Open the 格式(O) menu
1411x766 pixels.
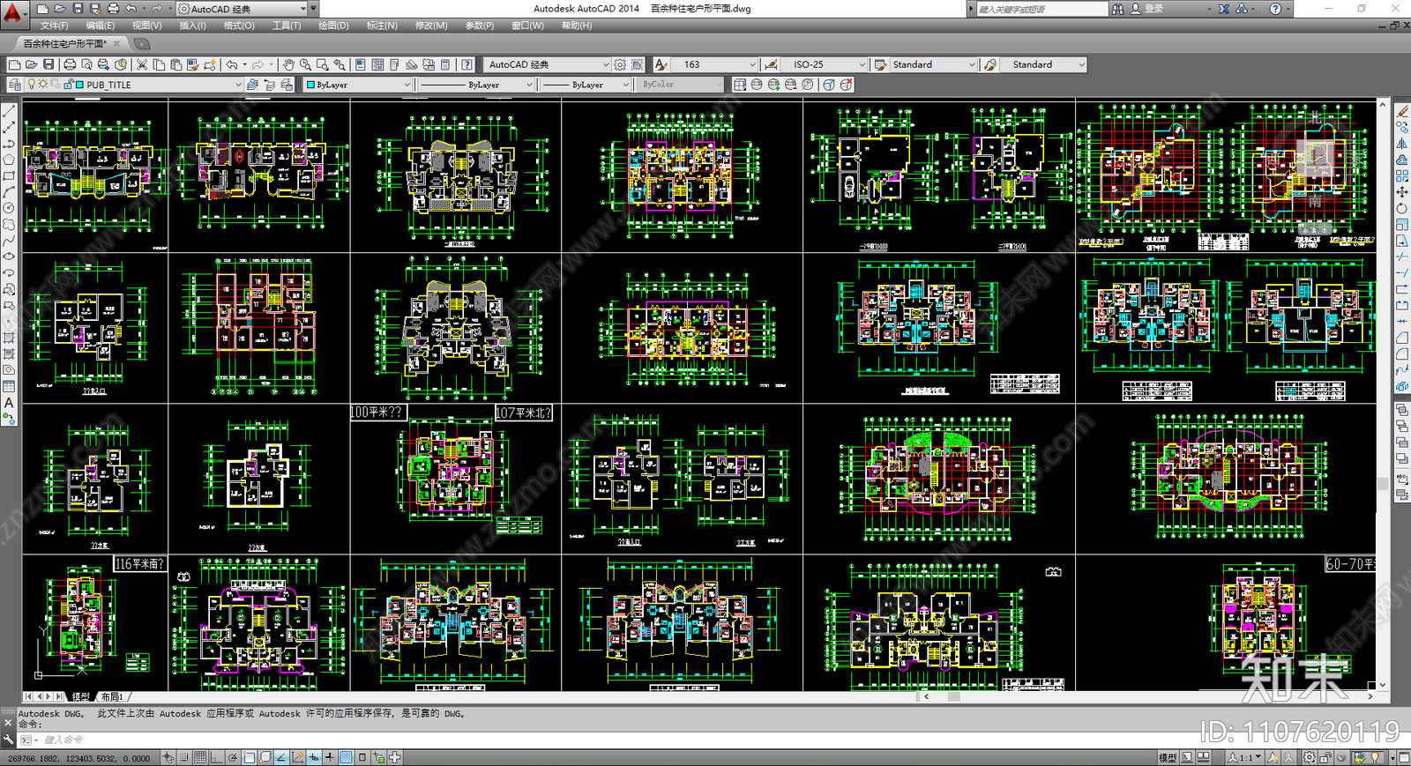pyautogui.click(x=238, y=26)
